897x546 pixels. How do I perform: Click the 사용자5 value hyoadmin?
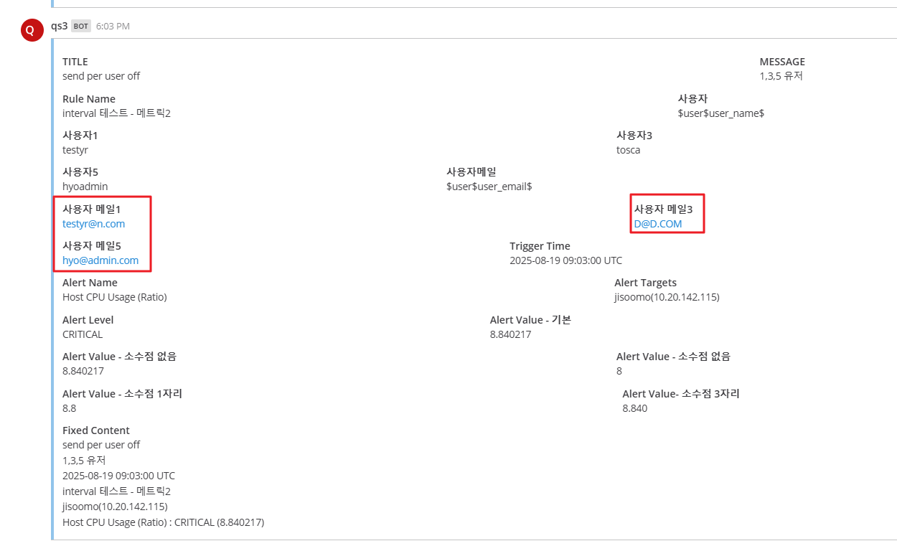pyautogui.click(x=85, y=187)
